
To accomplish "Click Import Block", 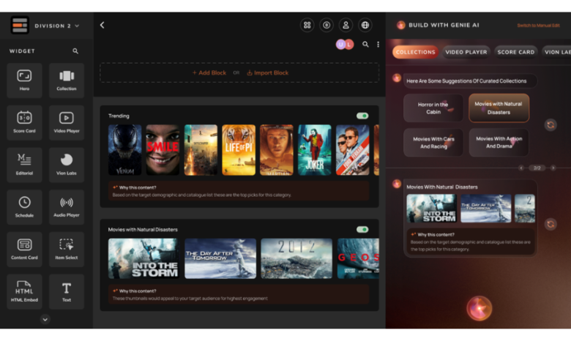I will pos(268,72).
